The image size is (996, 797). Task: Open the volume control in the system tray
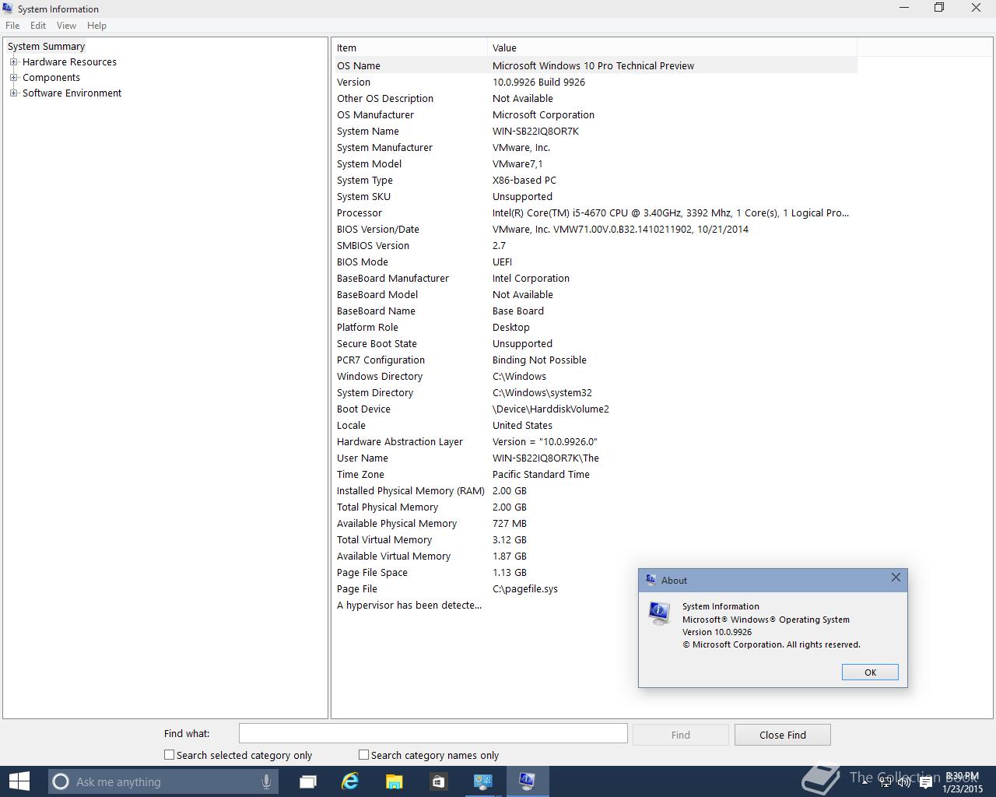[904, 782]
